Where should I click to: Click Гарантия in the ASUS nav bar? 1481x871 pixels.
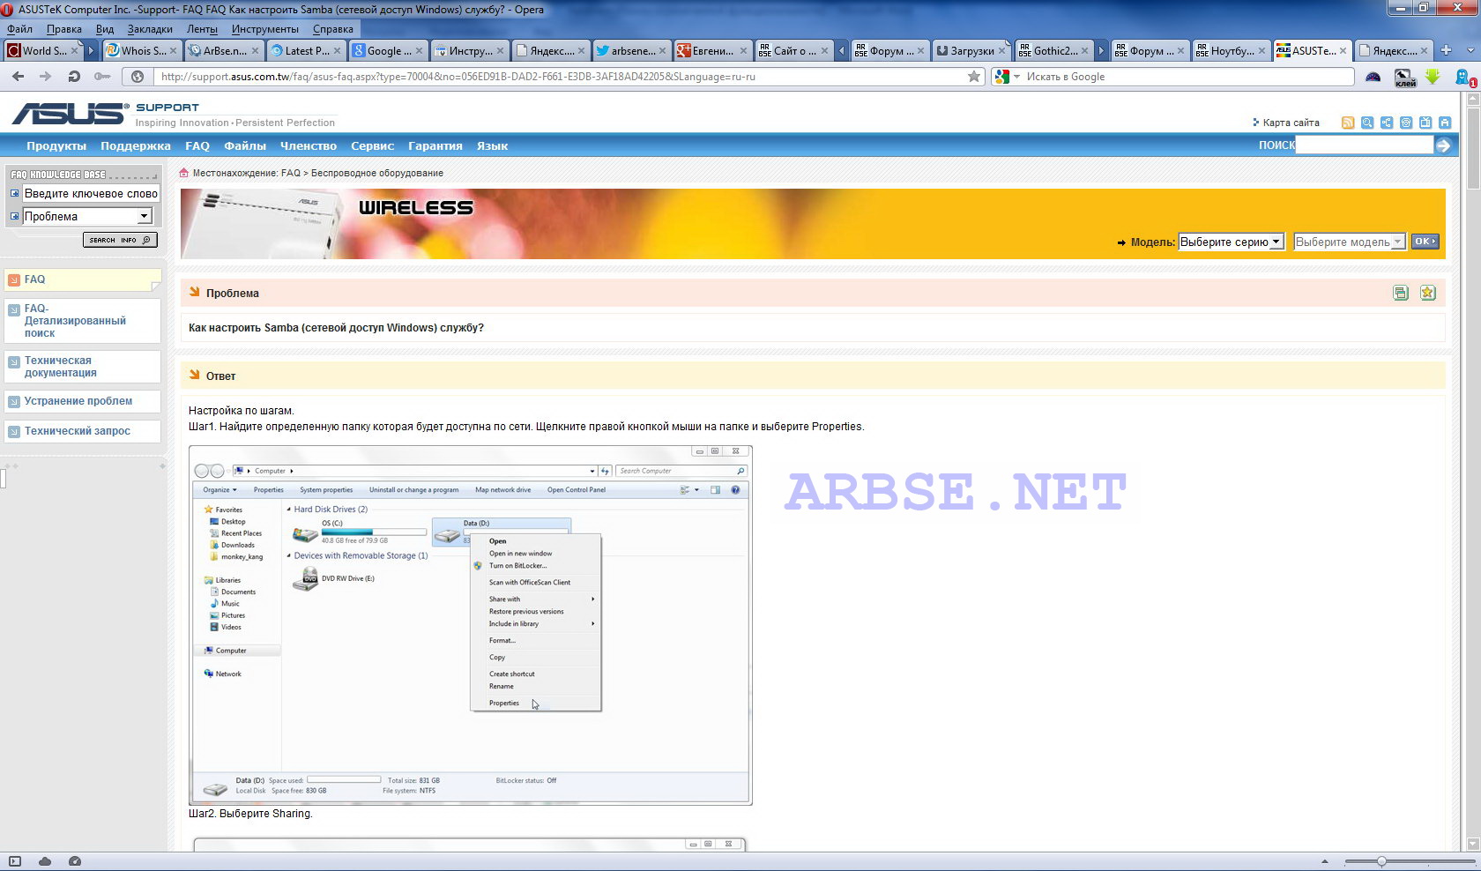435,145
